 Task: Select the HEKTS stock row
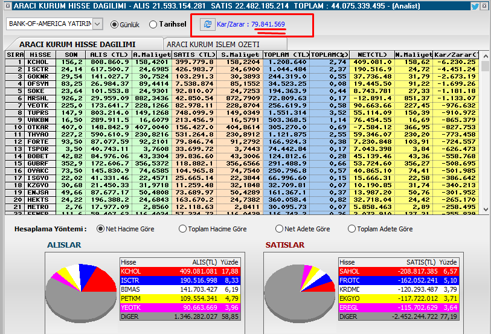pyautogui.click(x=242, y=200)
